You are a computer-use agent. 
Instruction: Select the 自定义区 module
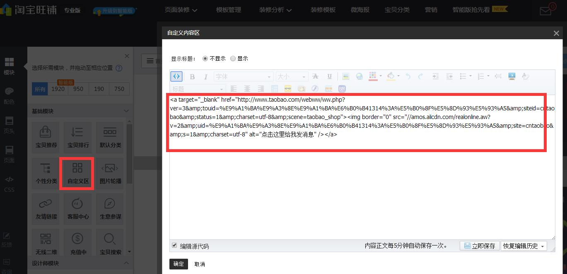(x=78, y=174)
